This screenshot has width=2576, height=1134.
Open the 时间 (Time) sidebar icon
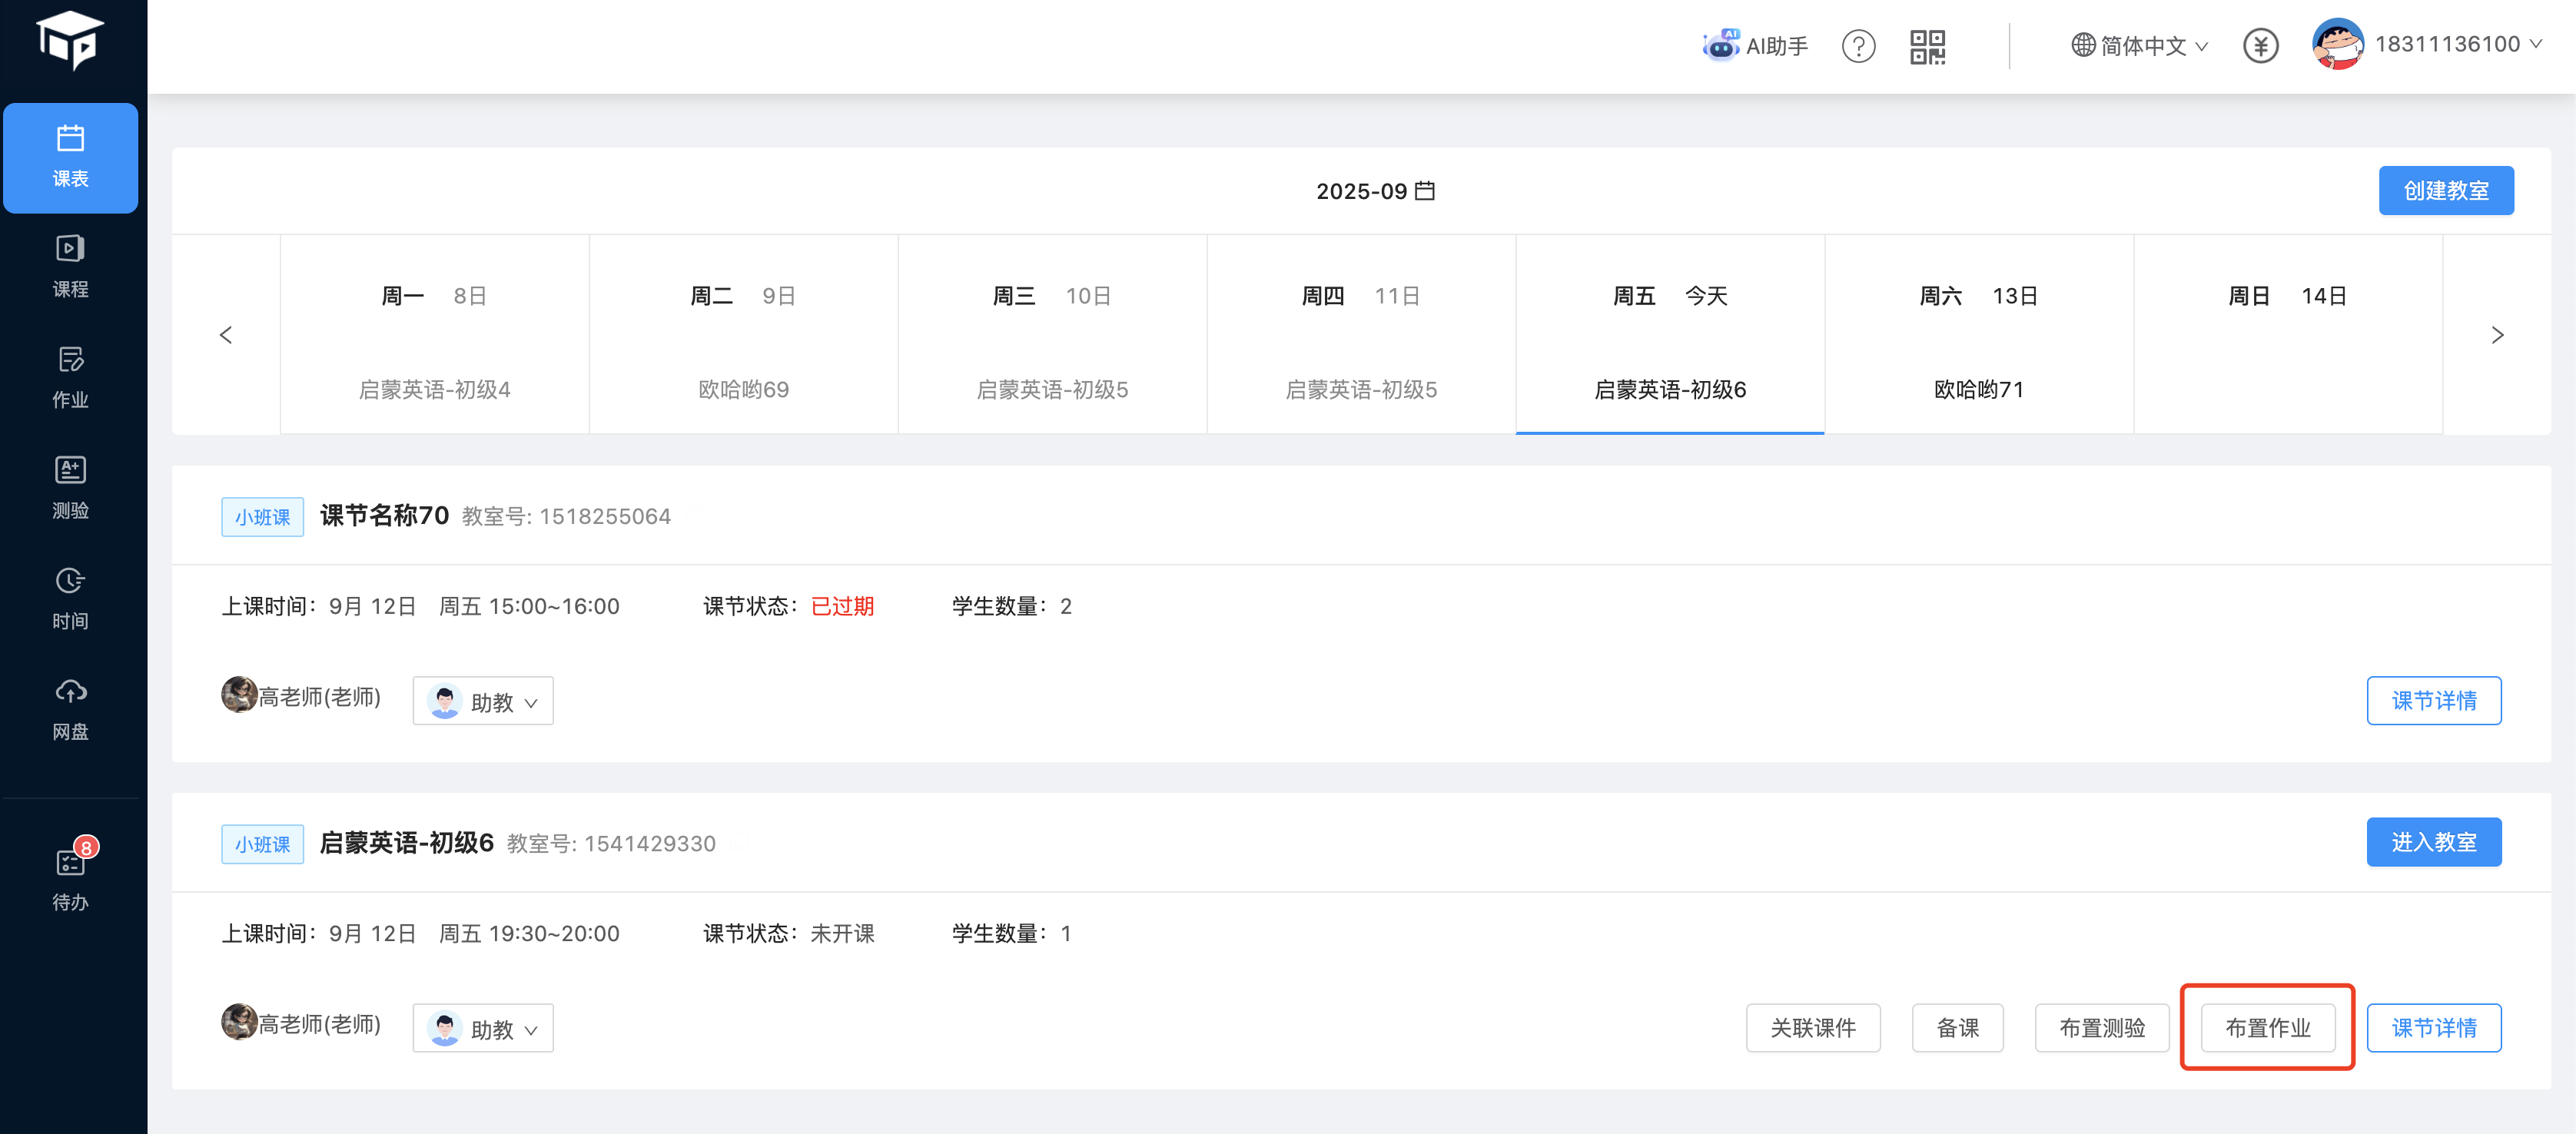coord(70,598)
